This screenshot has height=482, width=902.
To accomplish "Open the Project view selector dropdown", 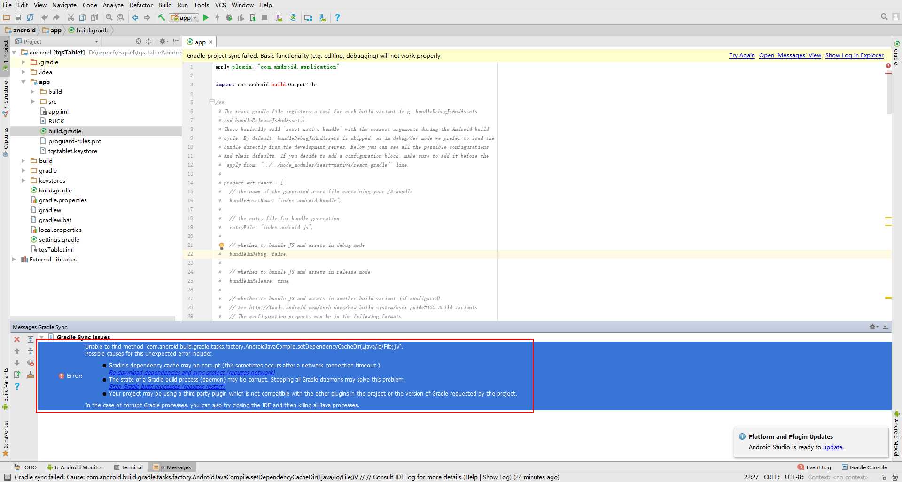I will 56,41.
